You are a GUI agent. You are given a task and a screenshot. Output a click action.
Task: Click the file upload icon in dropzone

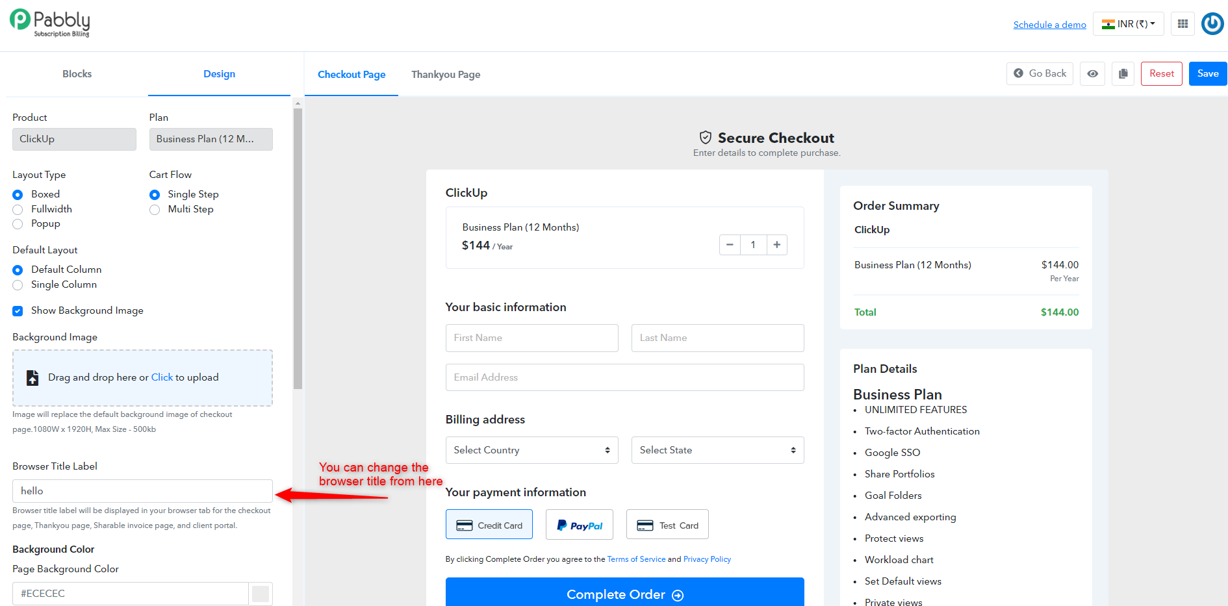pyautogui.click(x=32, y=377)
